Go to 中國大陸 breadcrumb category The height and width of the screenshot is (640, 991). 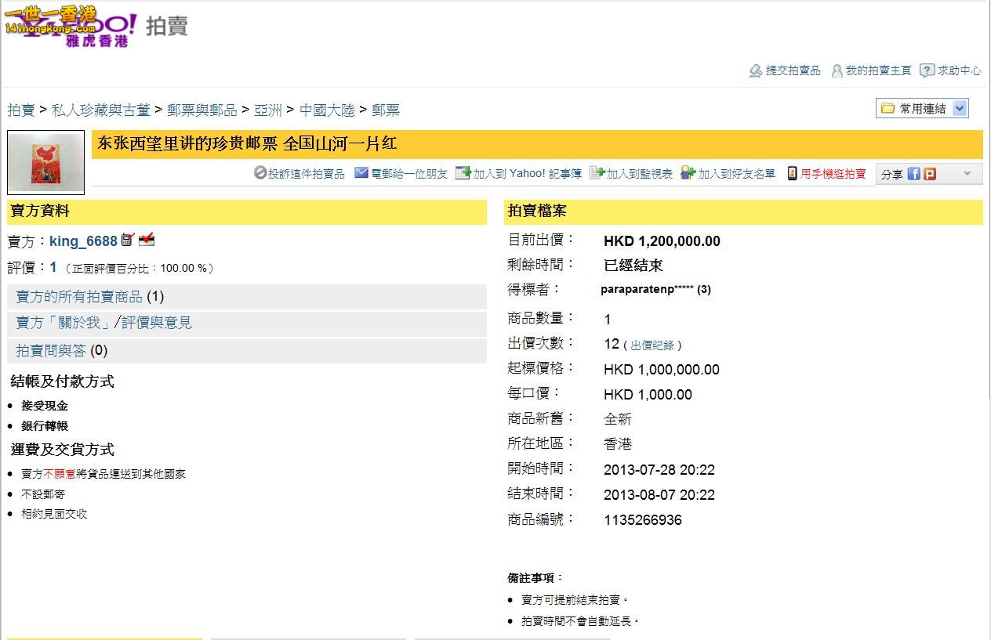327,110
